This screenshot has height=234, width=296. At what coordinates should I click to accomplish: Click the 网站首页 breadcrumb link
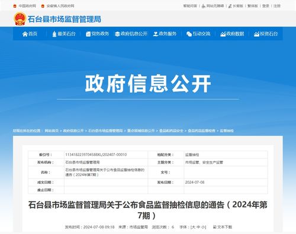(x=52, y=131)
